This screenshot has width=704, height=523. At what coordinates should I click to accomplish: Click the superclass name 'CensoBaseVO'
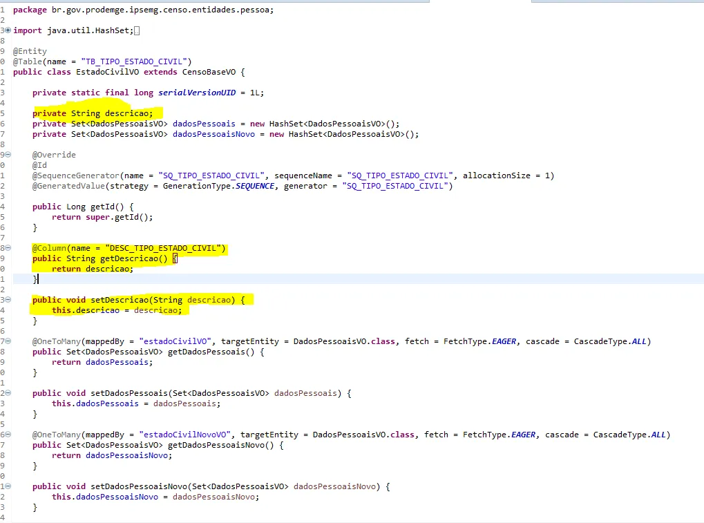point(209,72)
